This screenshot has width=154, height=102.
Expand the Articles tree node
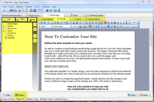pyautogui.click(x=4, y=26)
